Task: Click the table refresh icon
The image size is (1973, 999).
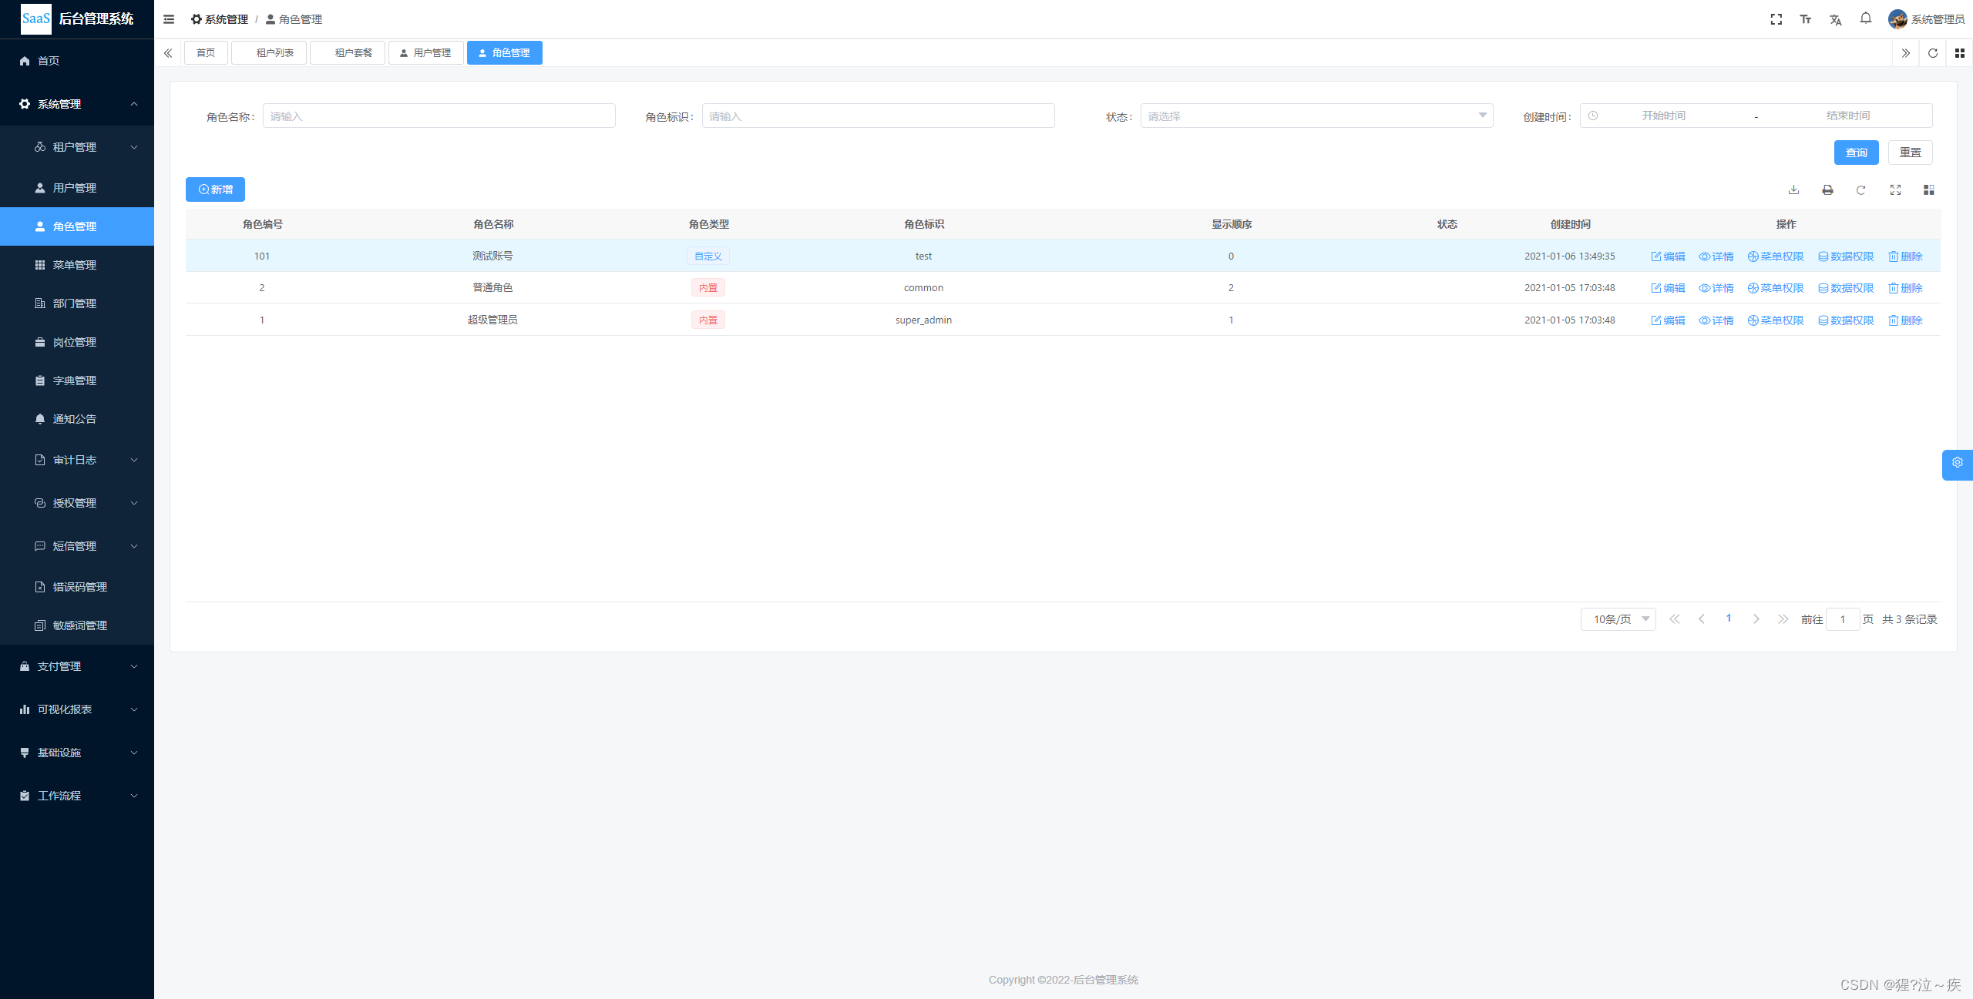Action: [1860, 189]
